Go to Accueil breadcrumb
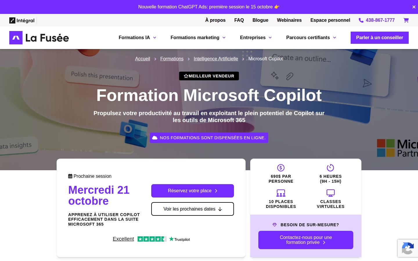418x261 pixels. click(143, 59)
